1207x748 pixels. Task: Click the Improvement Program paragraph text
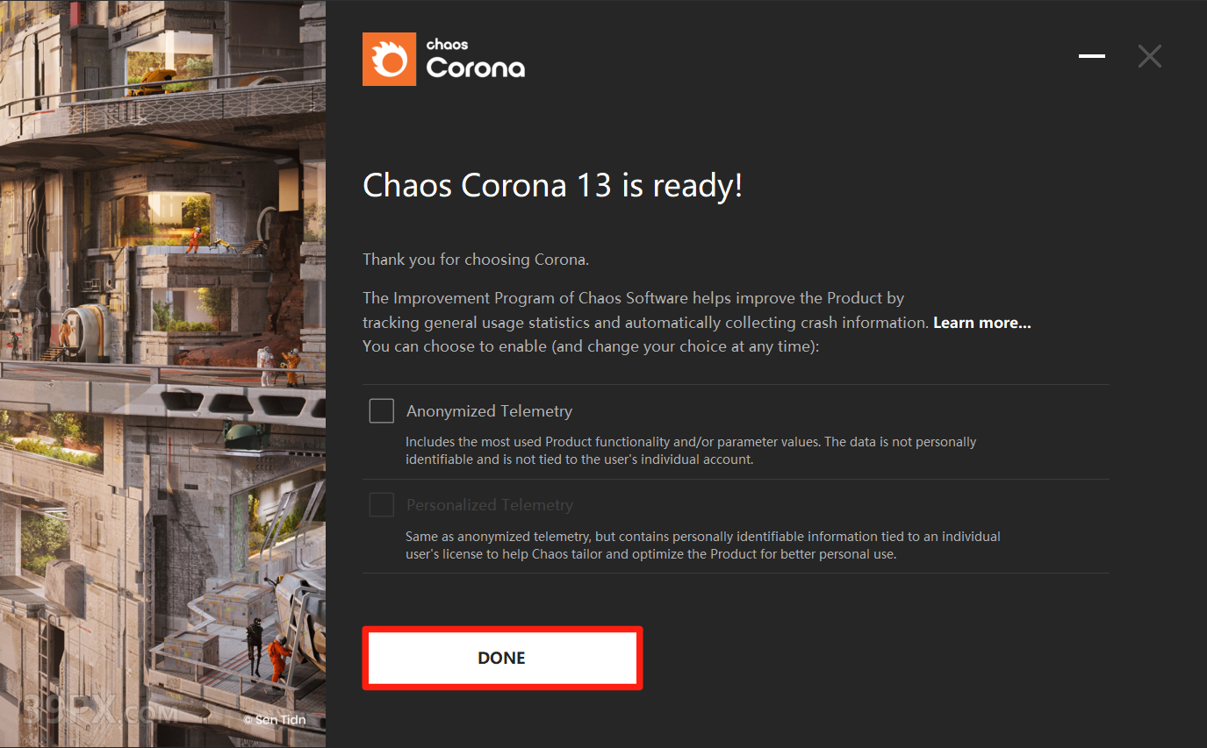coord(646,310)
